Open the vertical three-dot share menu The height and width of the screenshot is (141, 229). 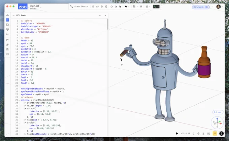[213, 7]
